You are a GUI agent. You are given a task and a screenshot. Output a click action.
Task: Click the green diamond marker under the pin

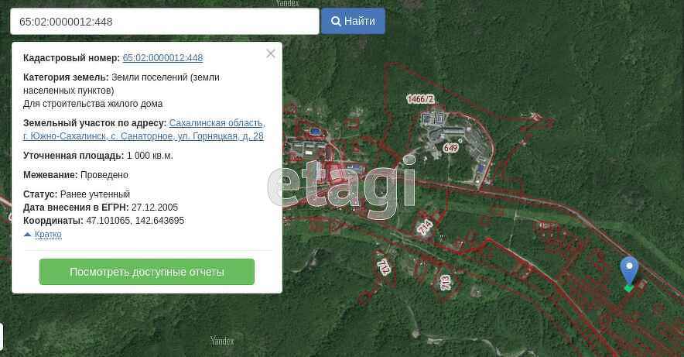[x=629, y=288]
